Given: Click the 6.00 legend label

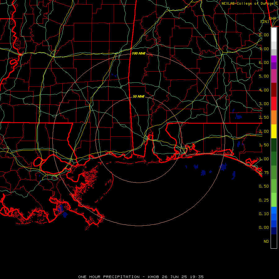Looking at the screenshot, I should coord(264,62).
